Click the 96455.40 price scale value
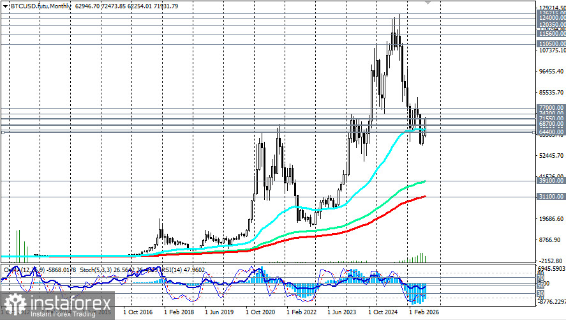The height and width of the screenshot is (320, 566). 551,71
